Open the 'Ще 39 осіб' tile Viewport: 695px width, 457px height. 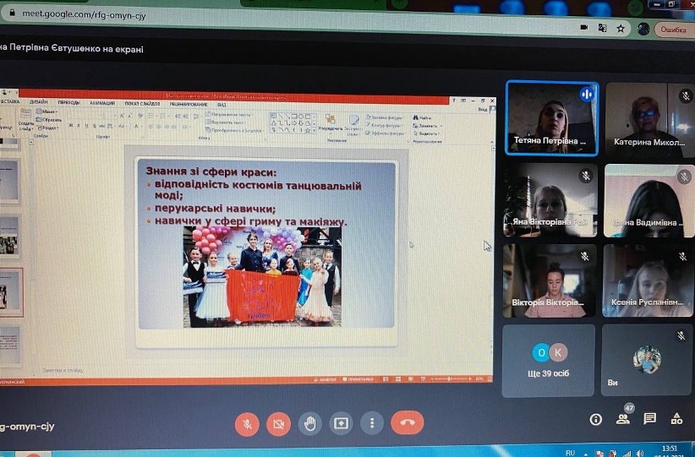(x=548, y=361)
